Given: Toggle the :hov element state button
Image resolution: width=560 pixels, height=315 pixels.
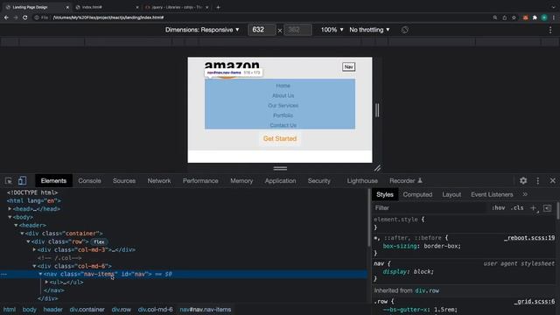Looking at the screenshot, I should [x=498, y=208].
